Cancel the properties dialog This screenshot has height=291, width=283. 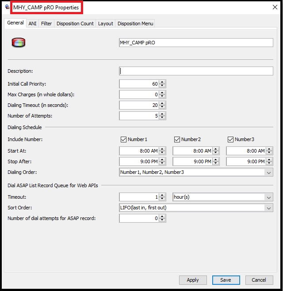259,280
